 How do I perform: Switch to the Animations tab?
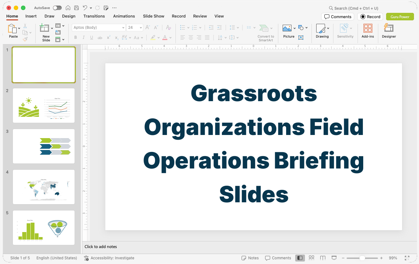coord(124,16)
